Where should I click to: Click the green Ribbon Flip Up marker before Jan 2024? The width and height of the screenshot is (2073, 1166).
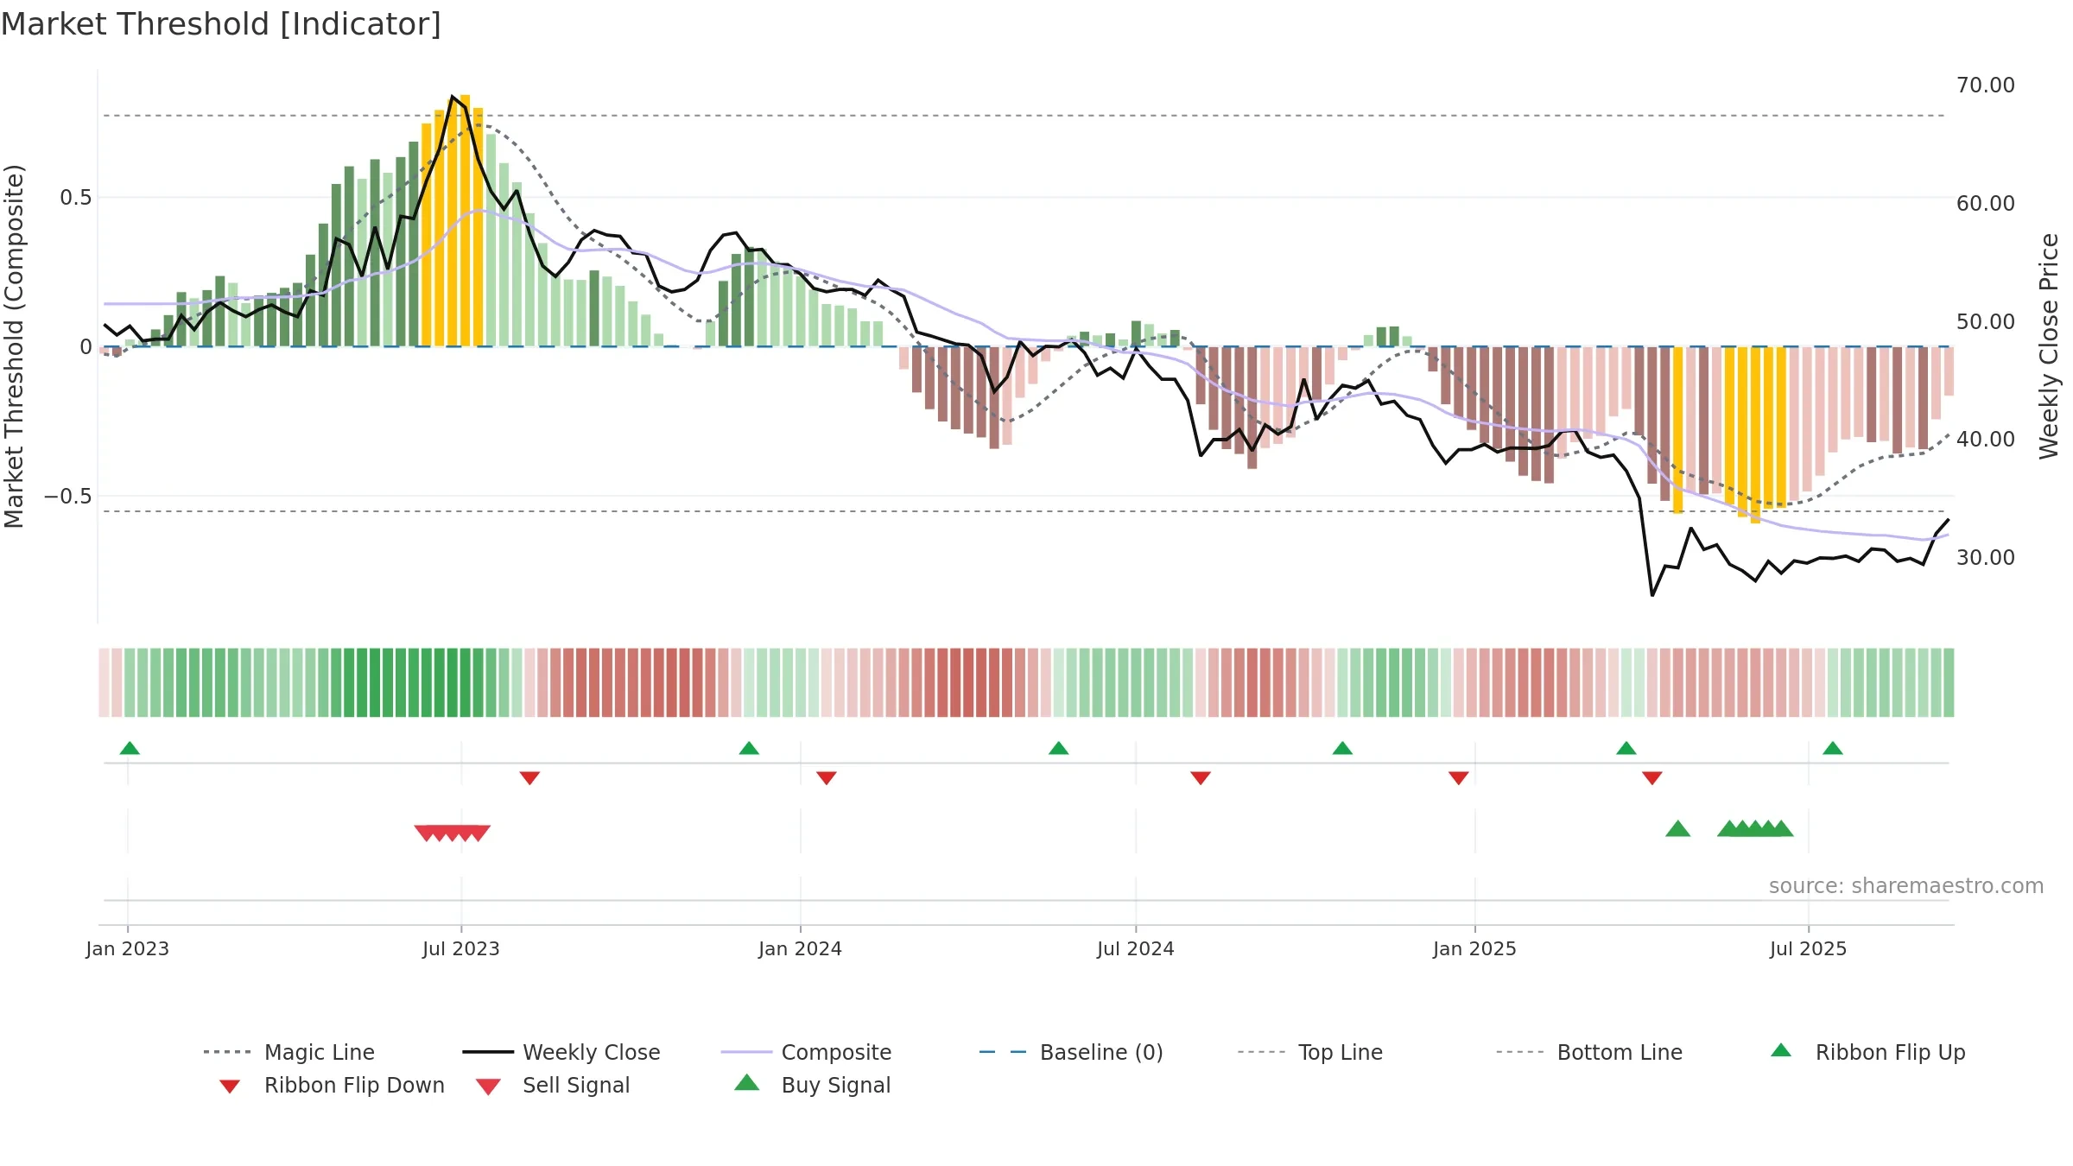(749, 748)
